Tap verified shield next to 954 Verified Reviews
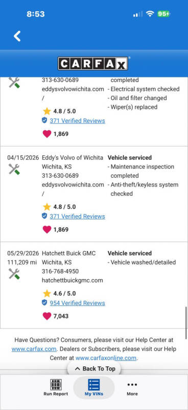Image resolution: width=188 pixels, height=410 pixels. click(44, 303)
